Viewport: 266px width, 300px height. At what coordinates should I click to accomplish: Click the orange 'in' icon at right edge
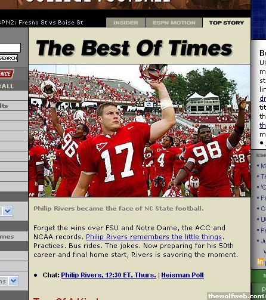coord(260,261)
